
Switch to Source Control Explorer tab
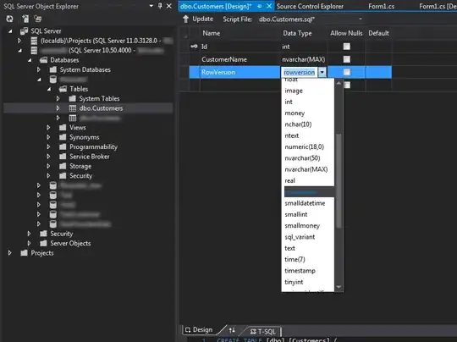[310, 6]
